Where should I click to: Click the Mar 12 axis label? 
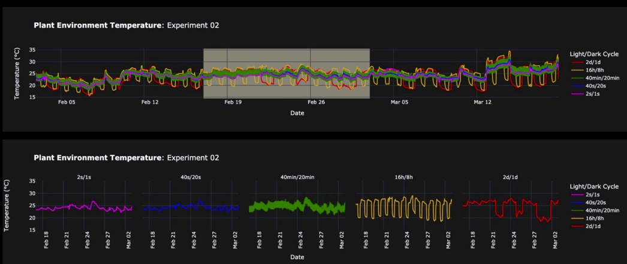[x=483, y=102]
